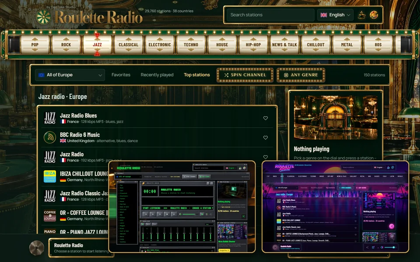Image resolution: width=420 pixels, height=262 pixels.
Task: Select the POP genre on the dial
Action: (35, 45)
